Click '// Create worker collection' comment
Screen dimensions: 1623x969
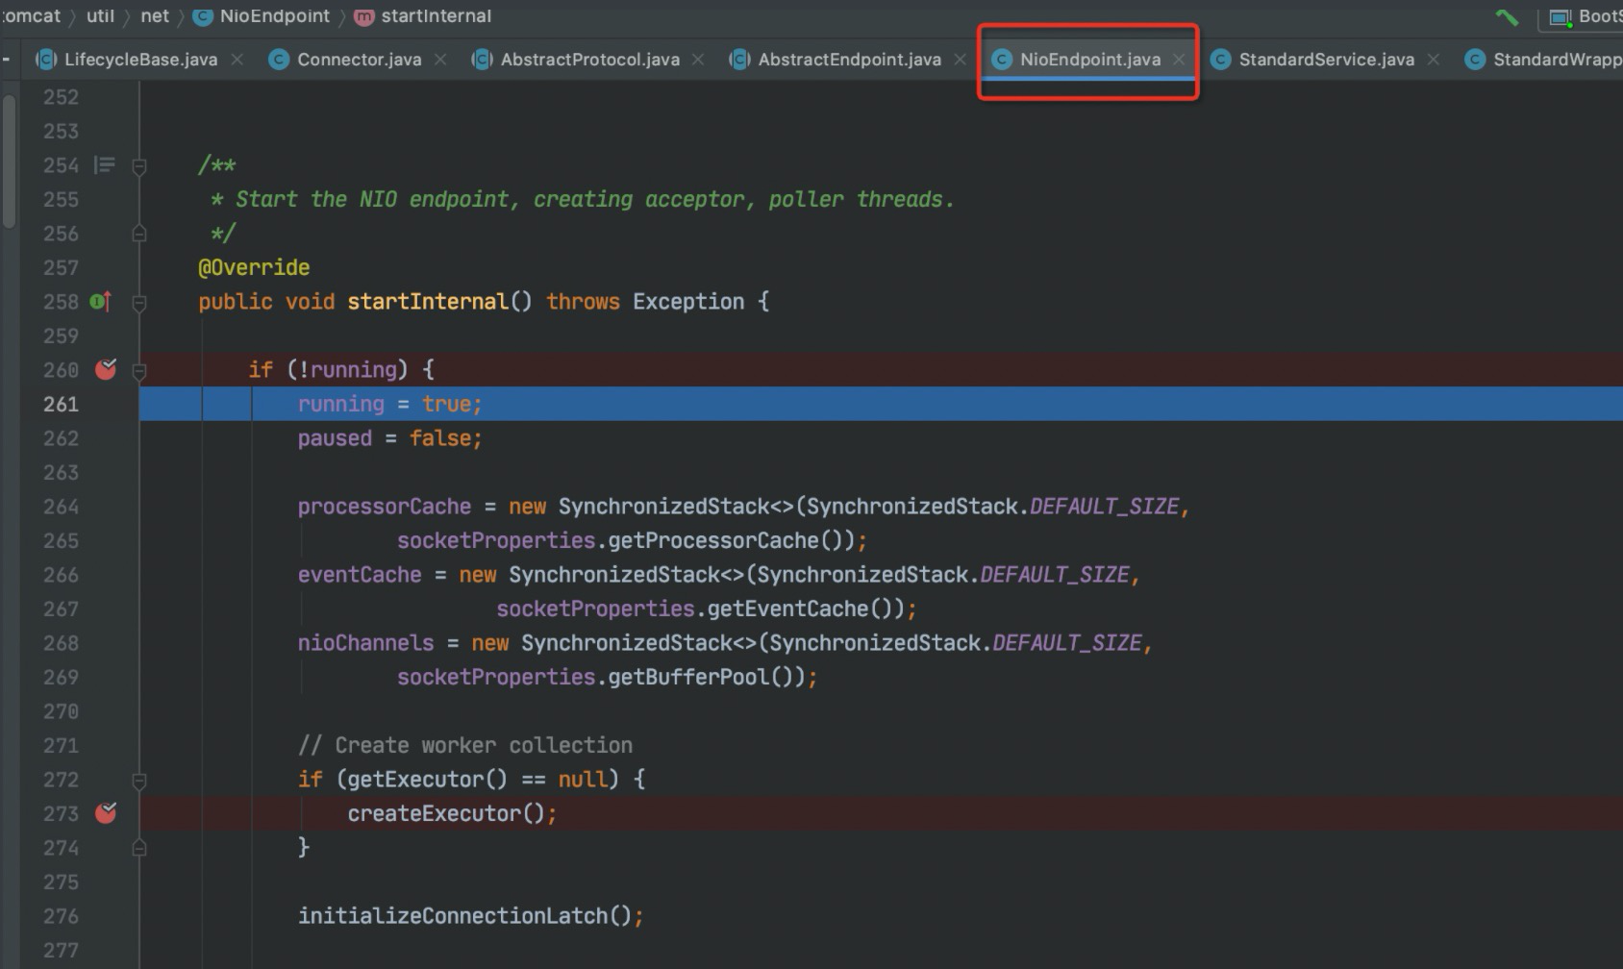[x=465, y=745]
